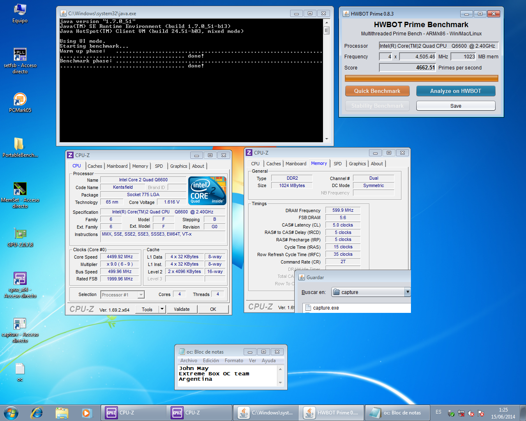
Task: Open the Ver menu in Bloc de notas
Action: 252,361
